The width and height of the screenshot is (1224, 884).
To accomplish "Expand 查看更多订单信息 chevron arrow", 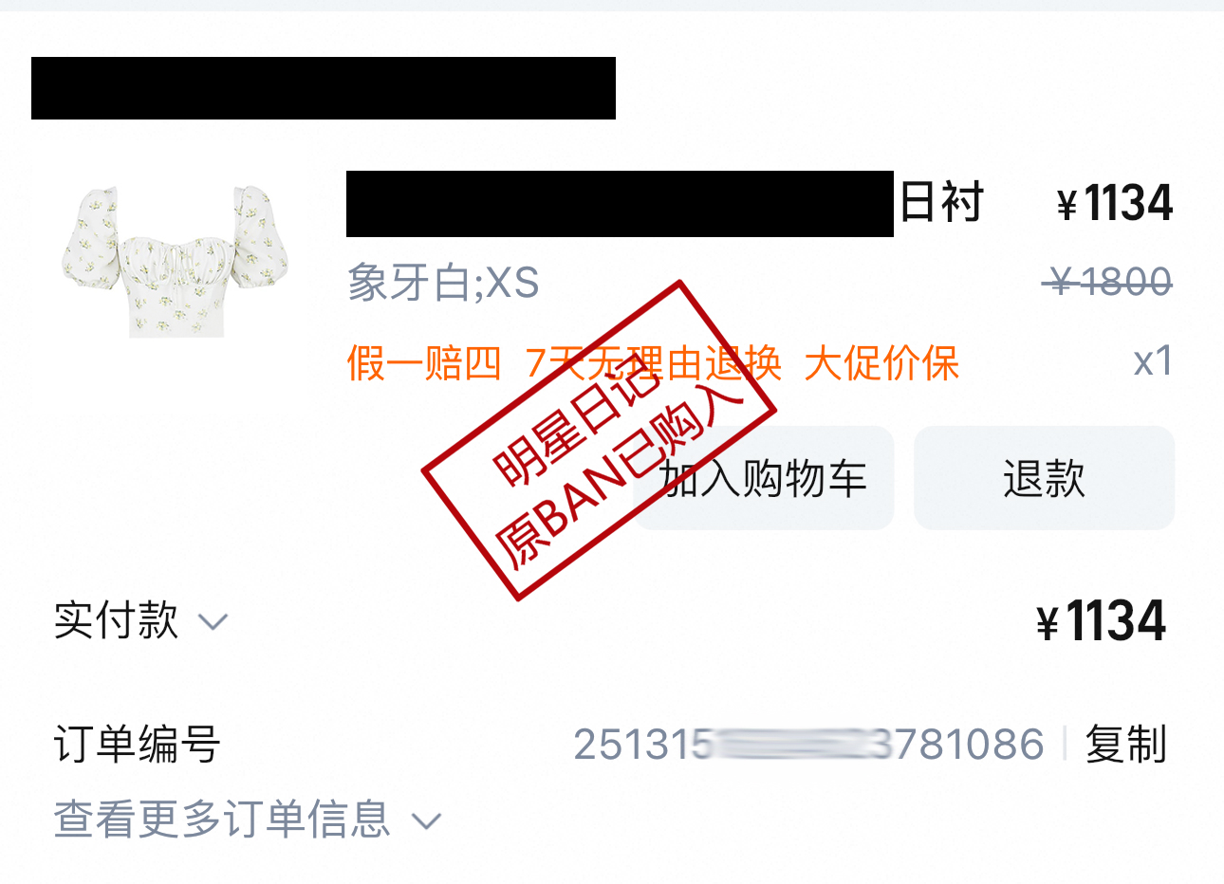I will [x=427, y=820].
